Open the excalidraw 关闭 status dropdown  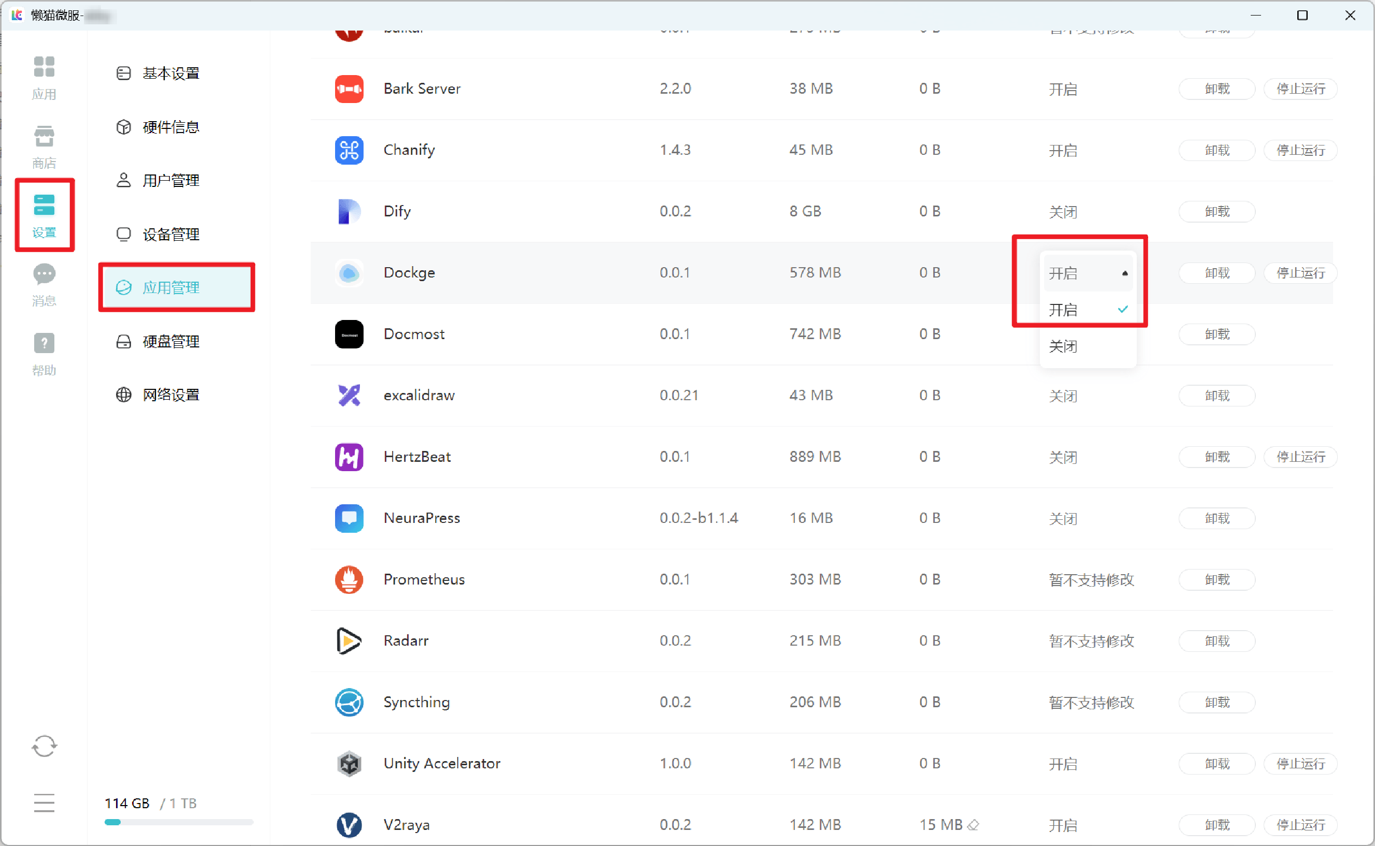click(x=1062, y=396)
